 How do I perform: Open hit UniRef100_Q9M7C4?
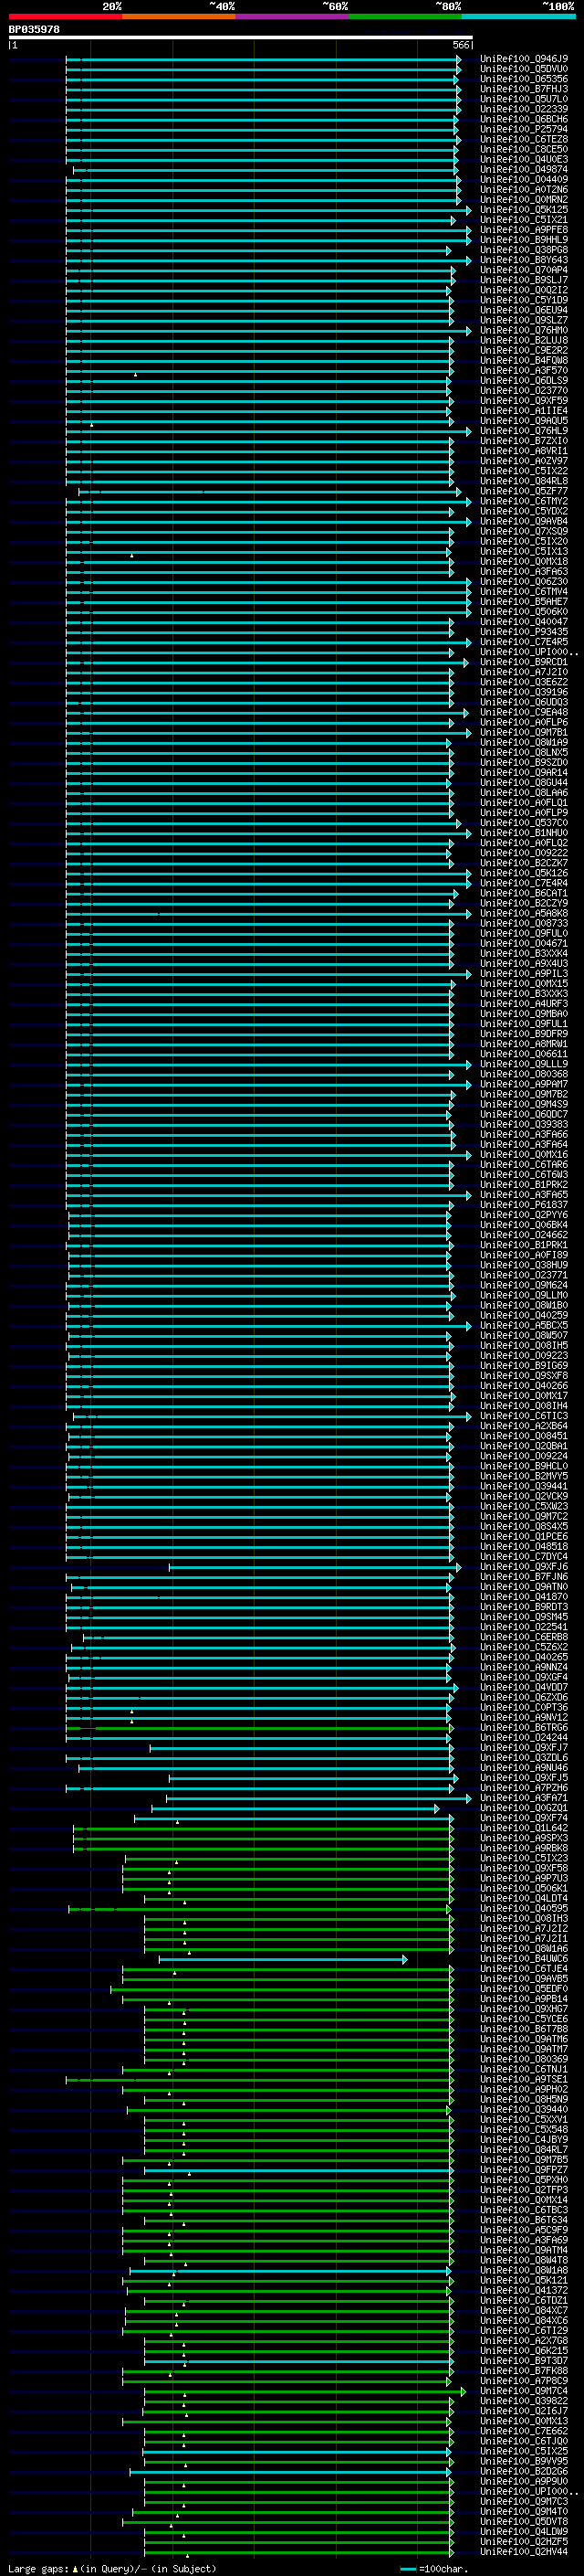[524, 2391]
